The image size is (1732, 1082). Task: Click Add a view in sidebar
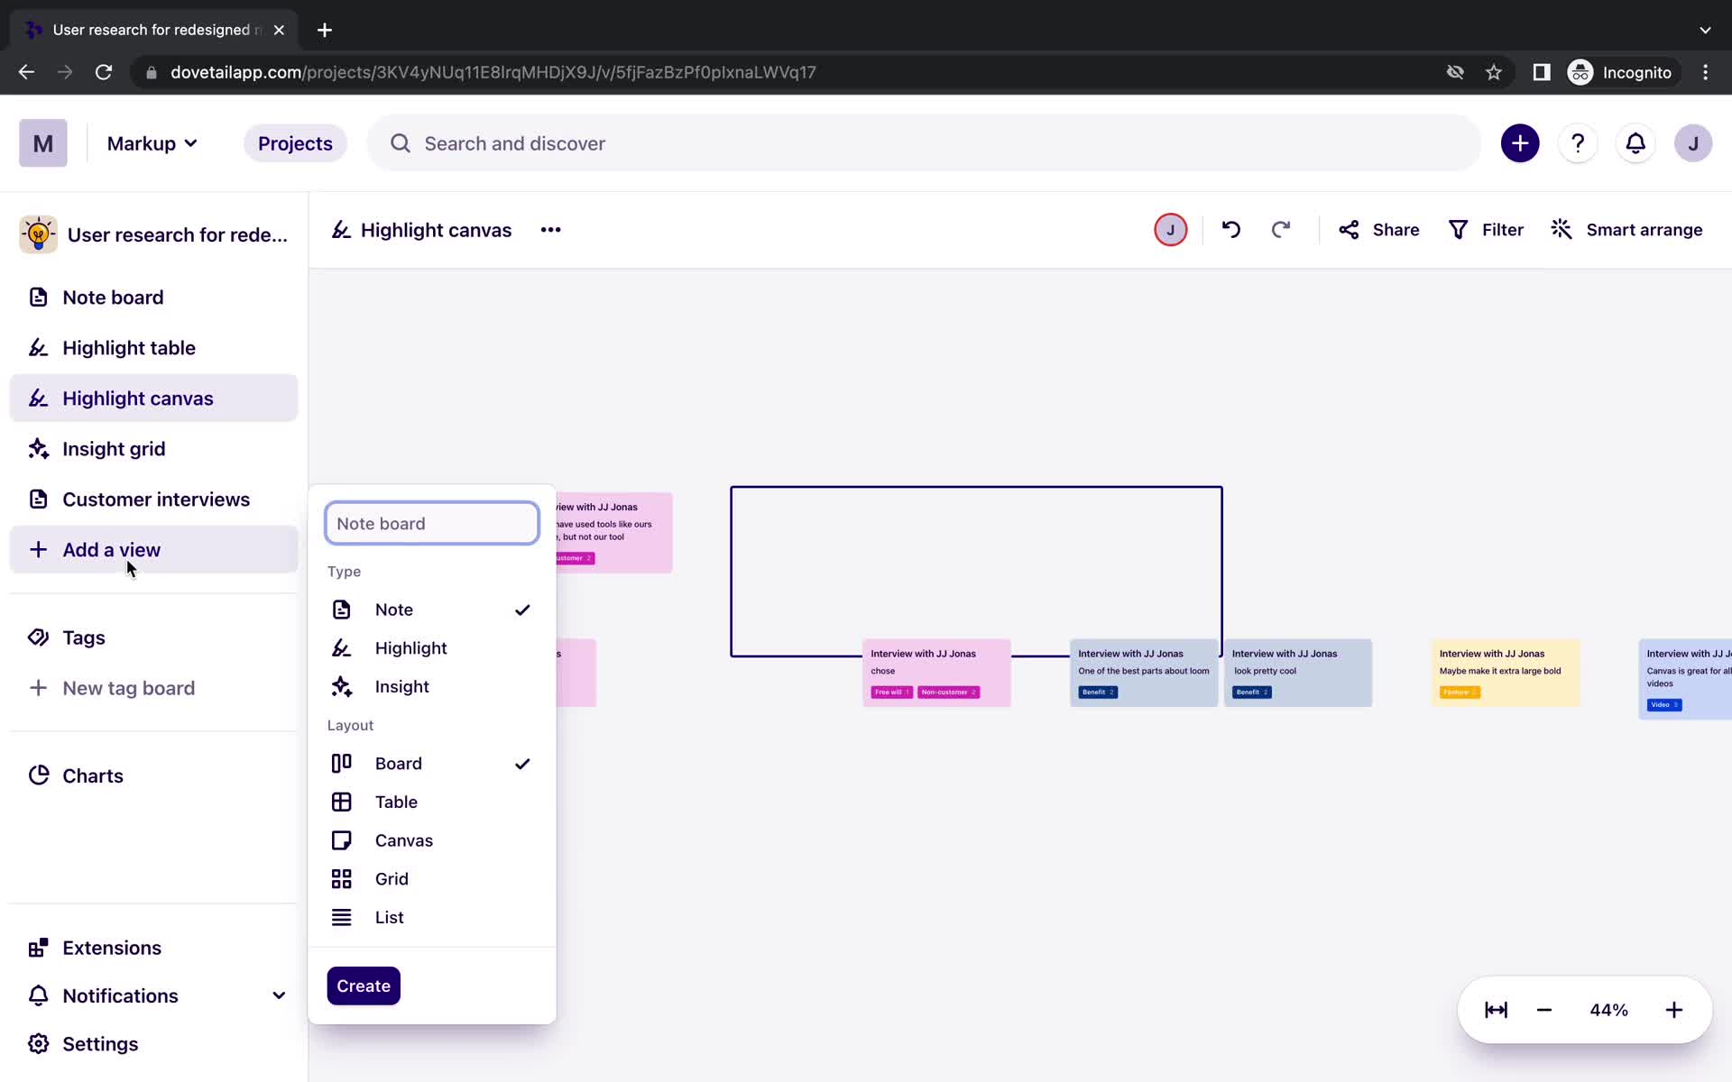[x=111, y=550]
